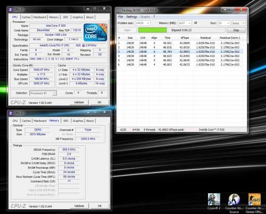Open the Run count dropdown in LinX

click(224, 23)
